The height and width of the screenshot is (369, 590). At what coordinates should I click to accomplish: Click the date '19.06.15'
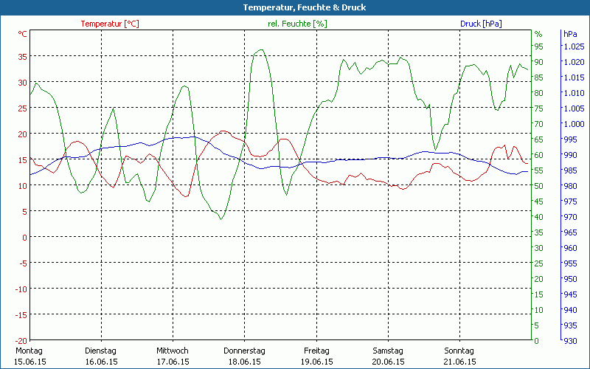317,362
